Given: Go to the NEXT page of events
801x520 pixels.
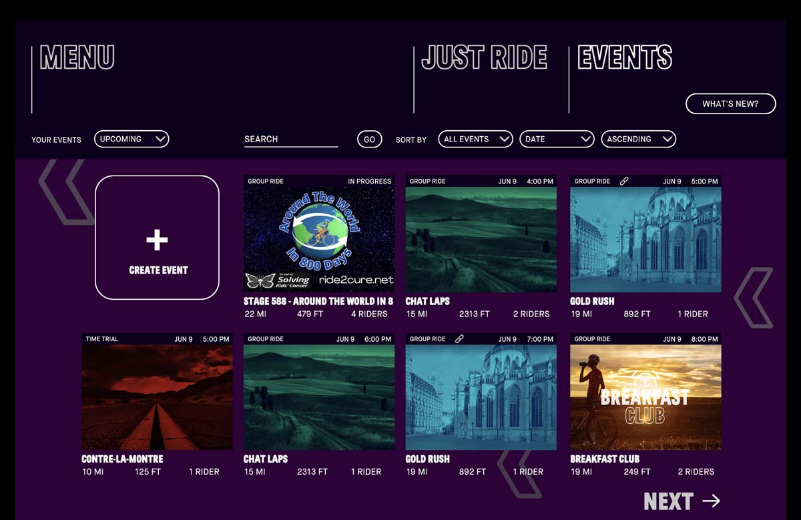Looking at the screenshot, I should click(682, 501).
